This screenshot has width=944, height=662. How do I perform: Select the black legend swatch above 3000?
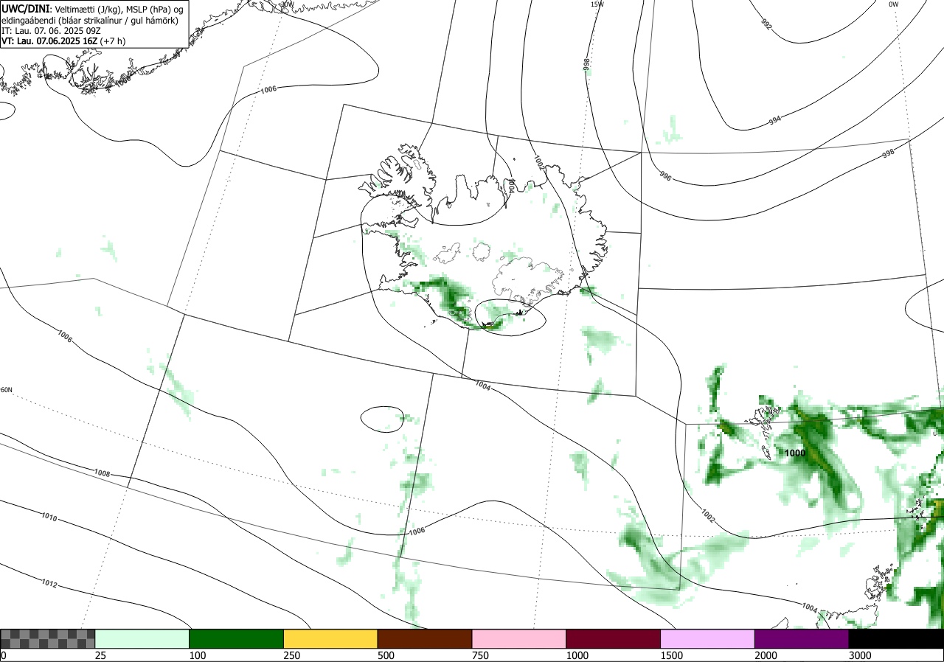coord(896,638)
